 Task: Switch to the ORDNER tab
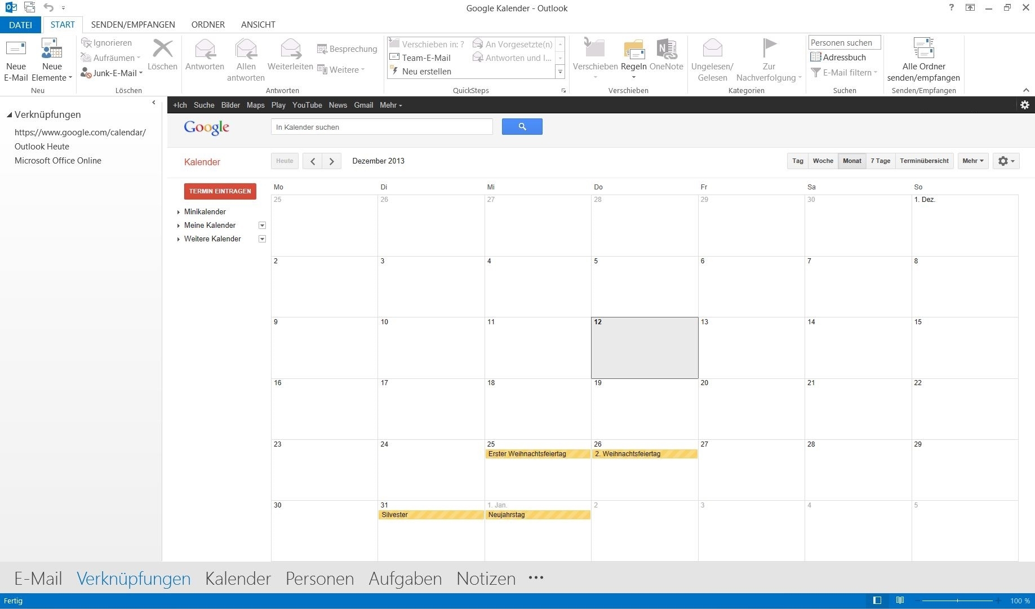pyautogui.click(x=208, y=25)
